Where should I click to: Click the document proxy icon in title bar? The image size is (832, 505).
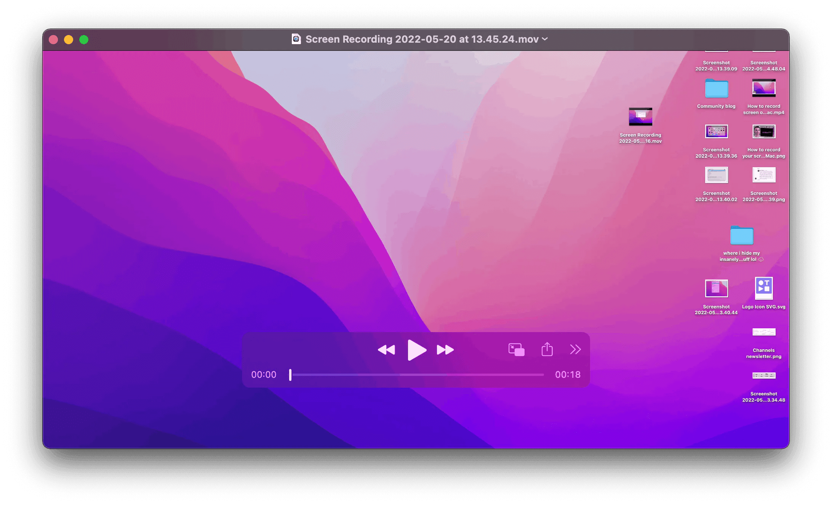click(296, 39)
